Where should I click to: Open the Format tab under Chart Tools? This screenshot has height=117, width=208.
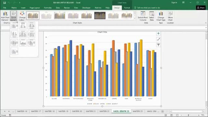click(127, 8)
